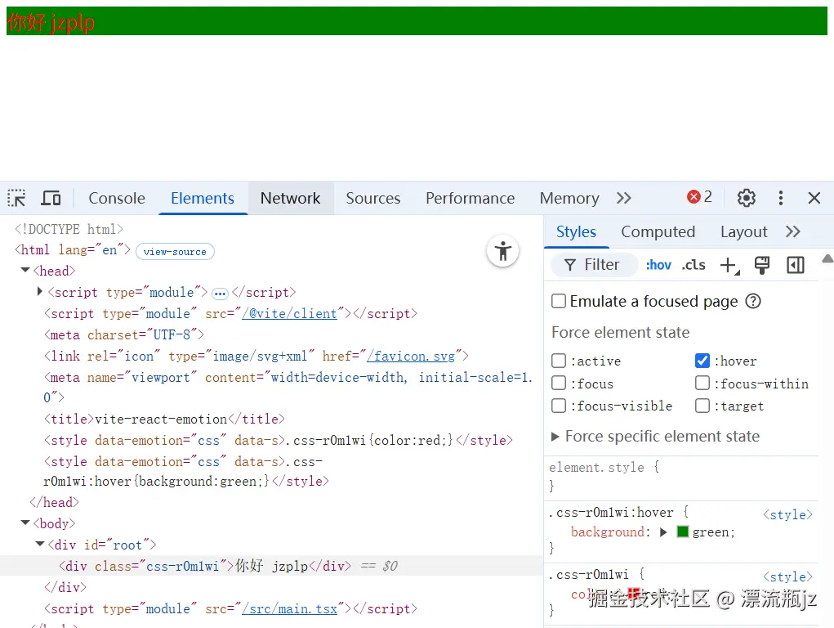Check the Emulate a focused page option
Screen dimensions: 834x628
pos(559,301)
